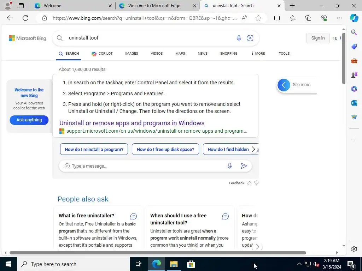Viewport: 362px width, 271px height.
Task: Expand the More search menu
Action: tap(258, 54)
